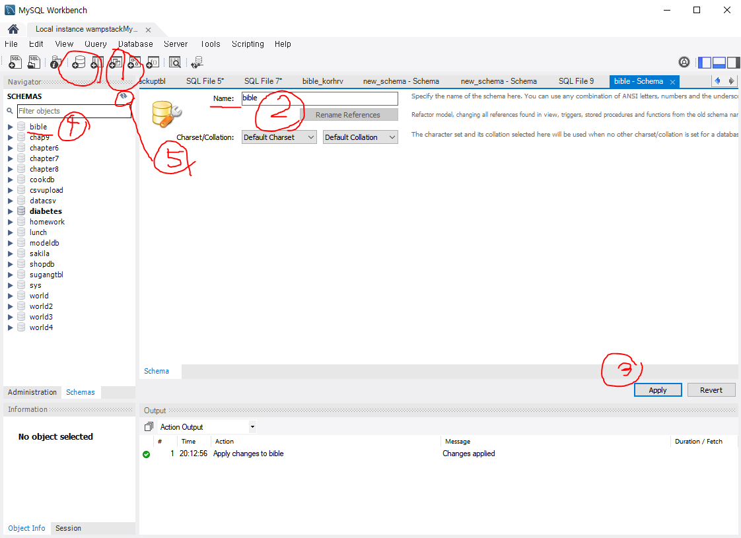Open the Server menu
The height and width of the screenshot is (538, 741).
click(x=176, y=44)
